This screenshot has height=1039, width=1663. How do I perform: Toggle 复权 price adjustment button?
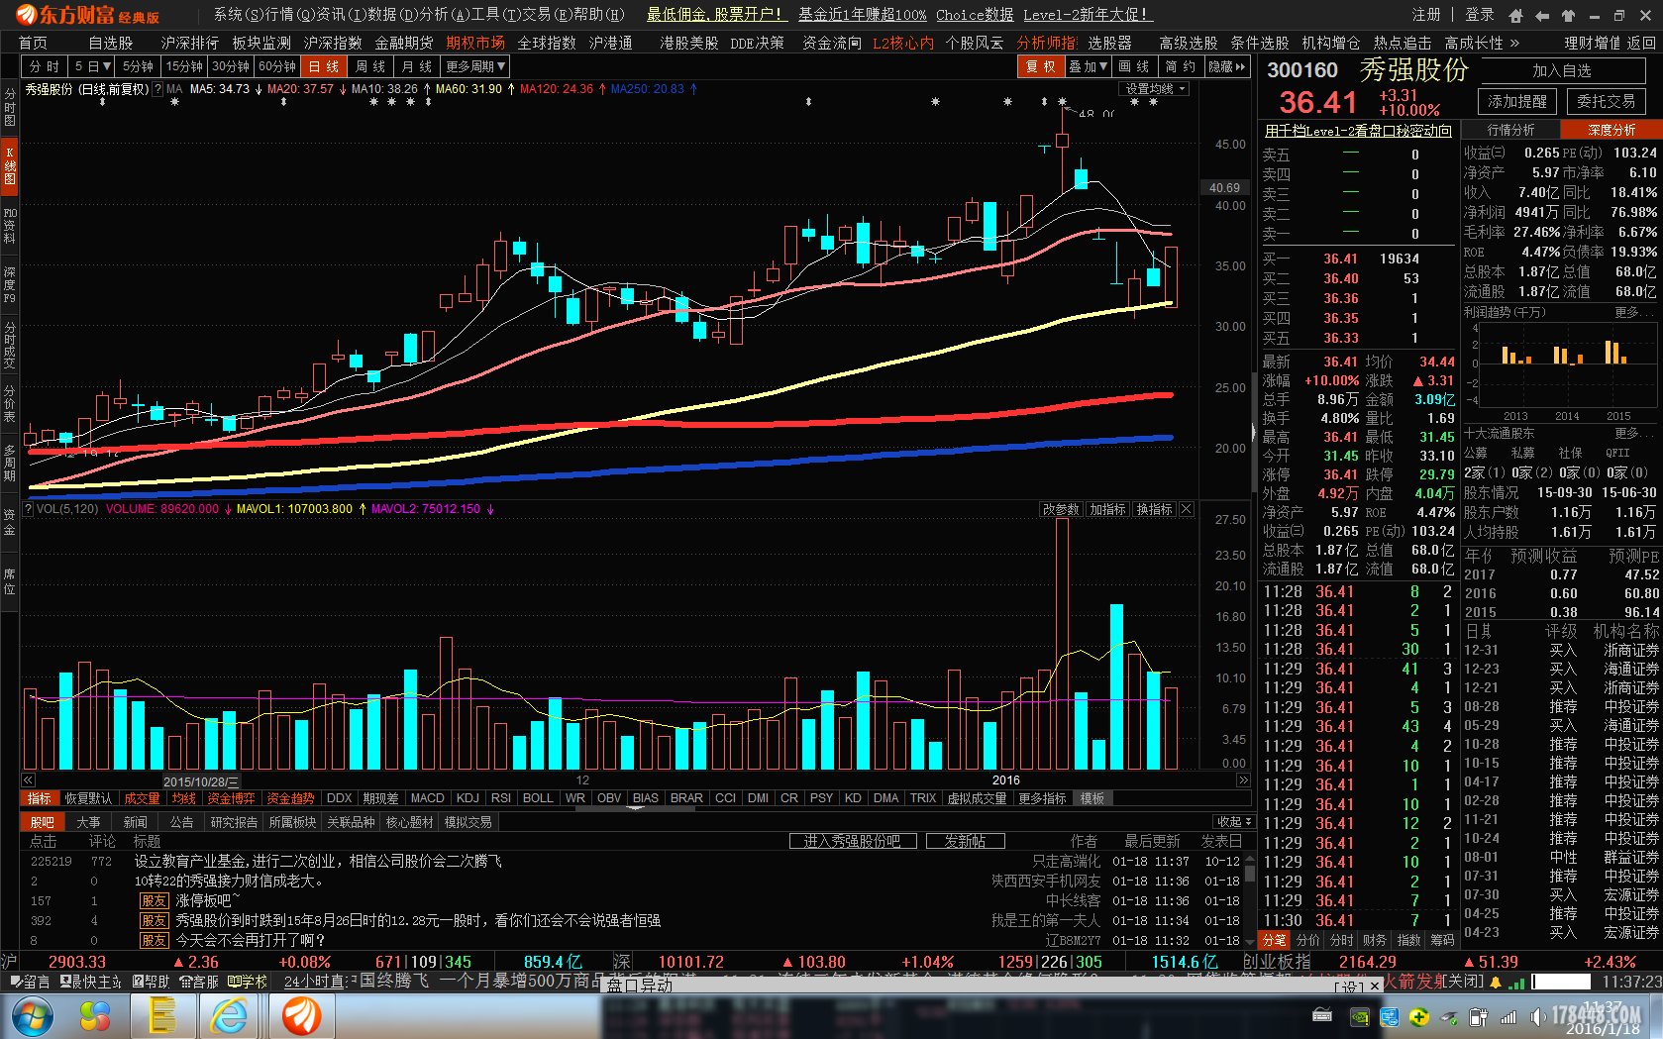tap(1040, 66)
